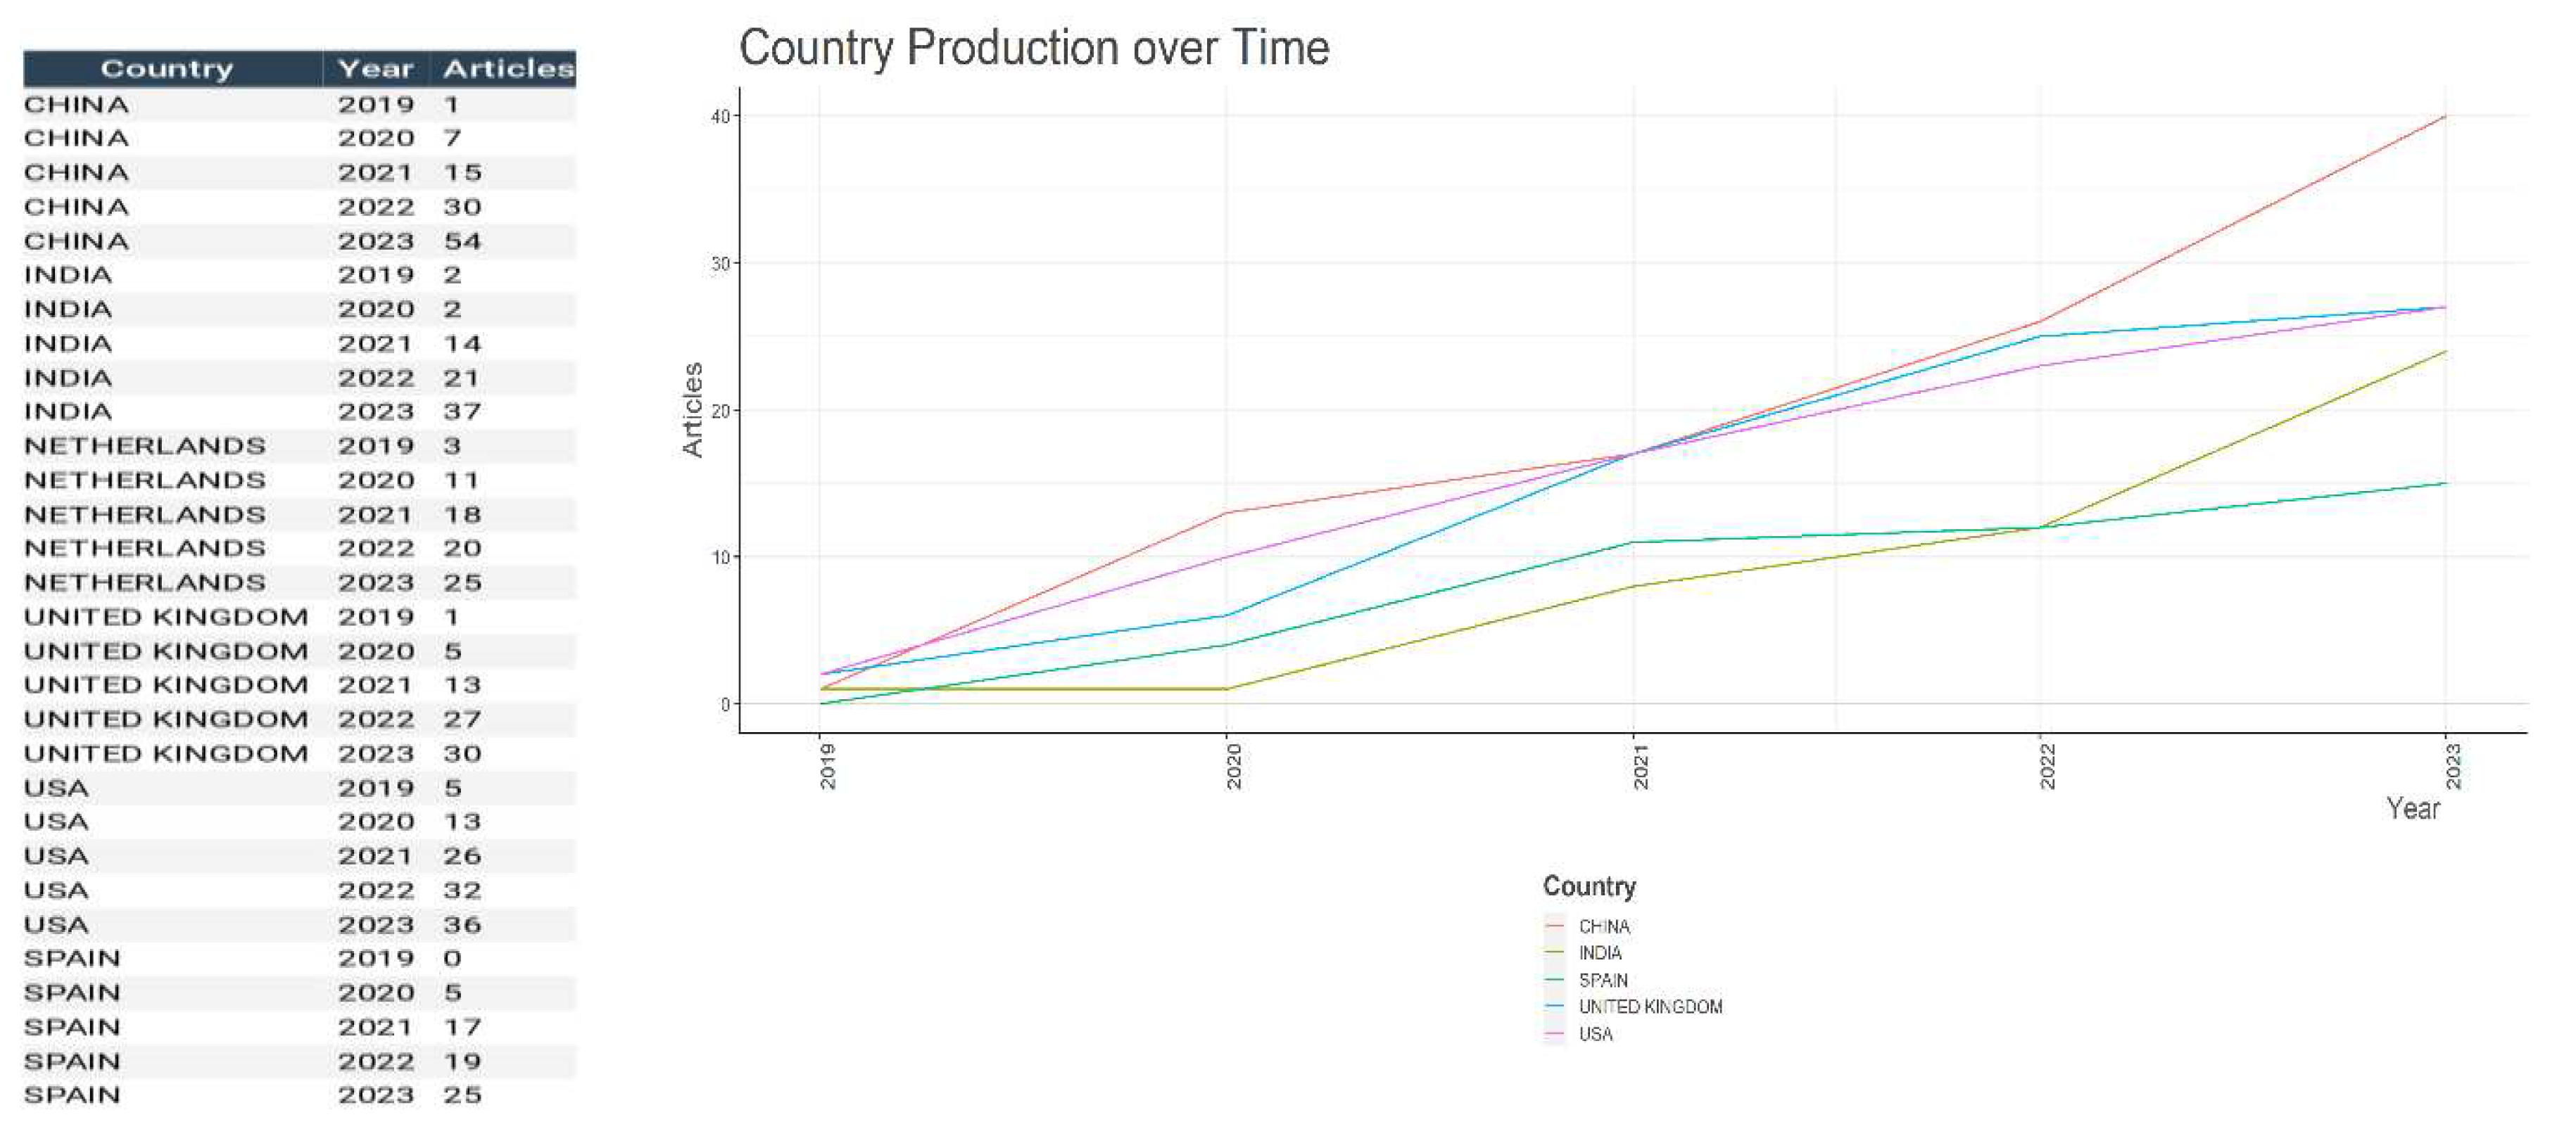Viewport: 2576px width, 1143px height.
Task: Click the Articles column header
Action: click(x=508, y=69)
